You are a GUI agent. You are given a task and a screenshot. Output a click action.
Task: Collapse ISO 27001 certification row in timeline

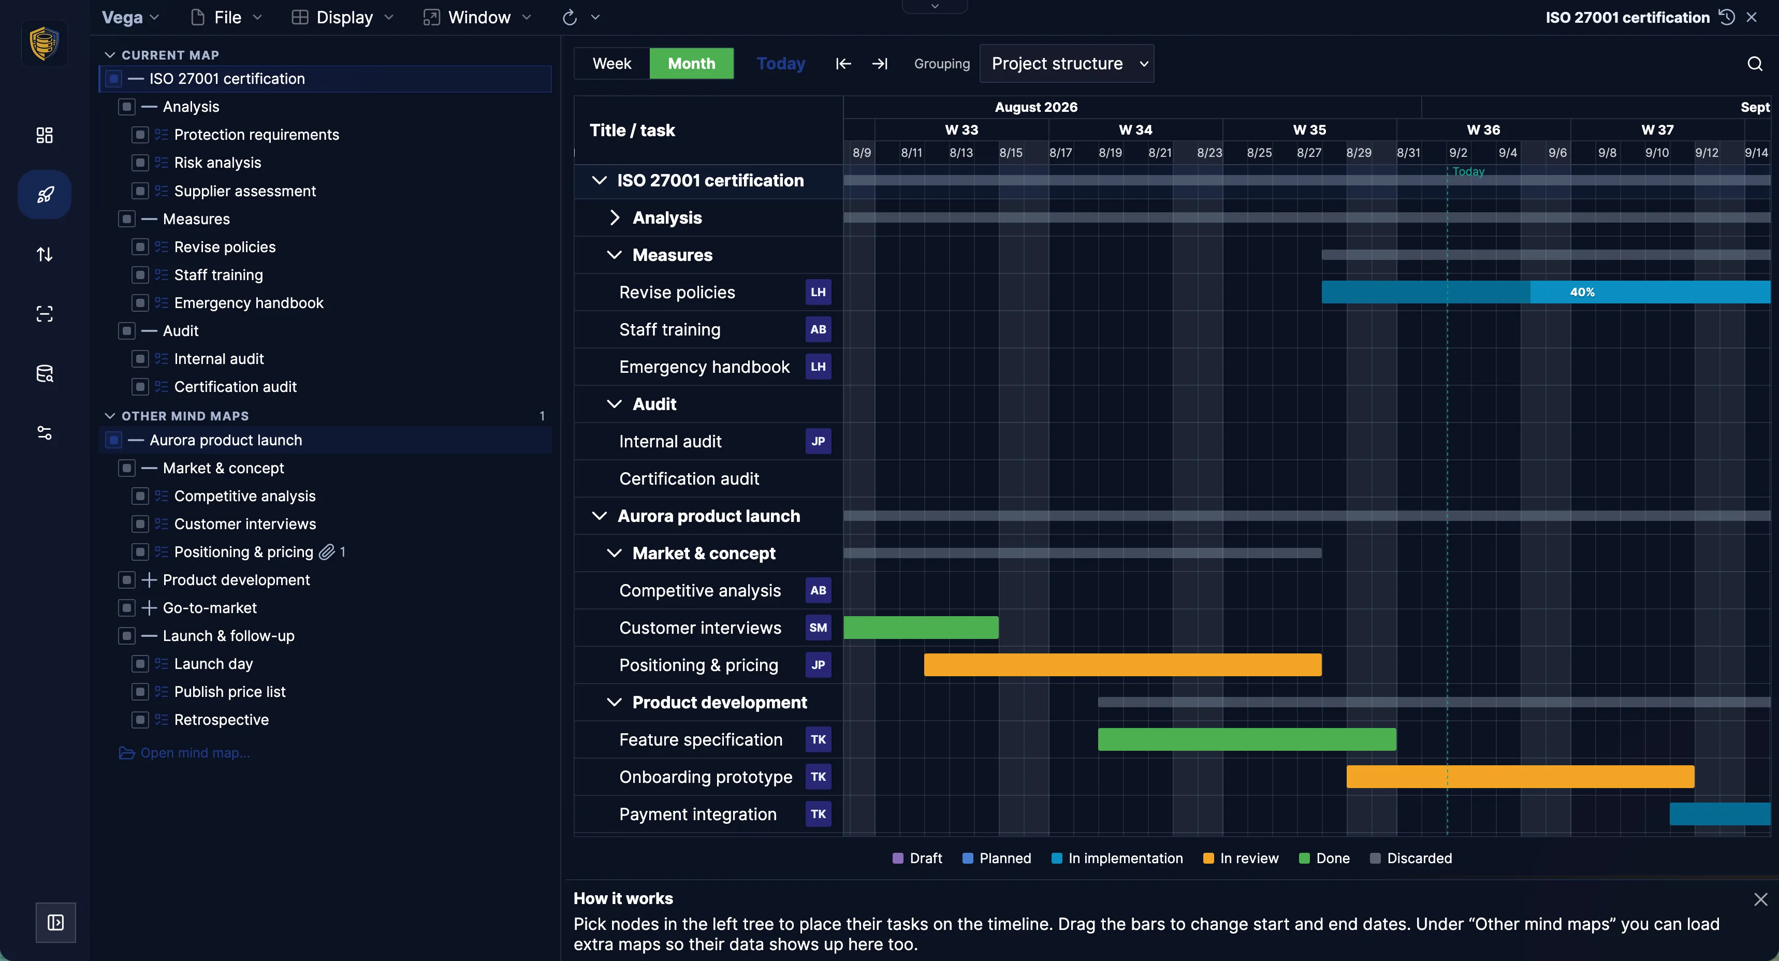[x=600, y=180]
